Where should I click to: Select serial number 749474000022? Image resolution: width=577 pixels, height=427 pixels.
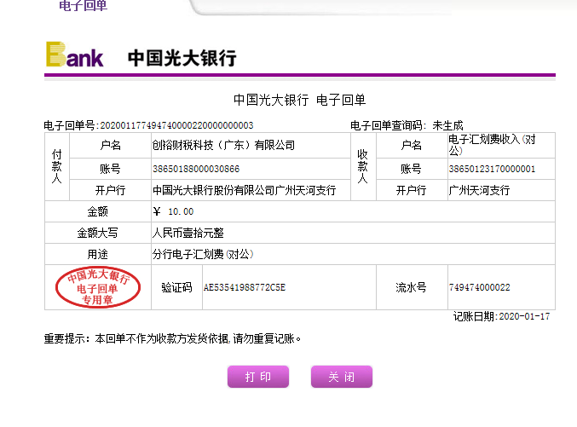pos(479,287)
